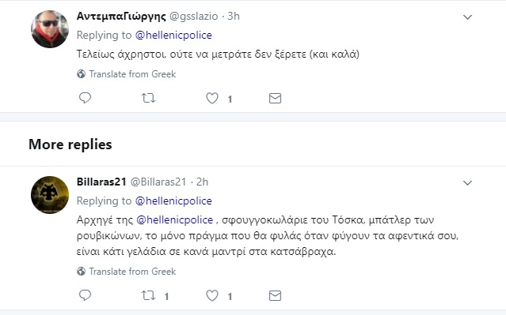The width and height of the screenshot is (506, 315).
Task: Open ΑντεμπαΓιώργης profile picture
Action: click(x=50, y=29)
